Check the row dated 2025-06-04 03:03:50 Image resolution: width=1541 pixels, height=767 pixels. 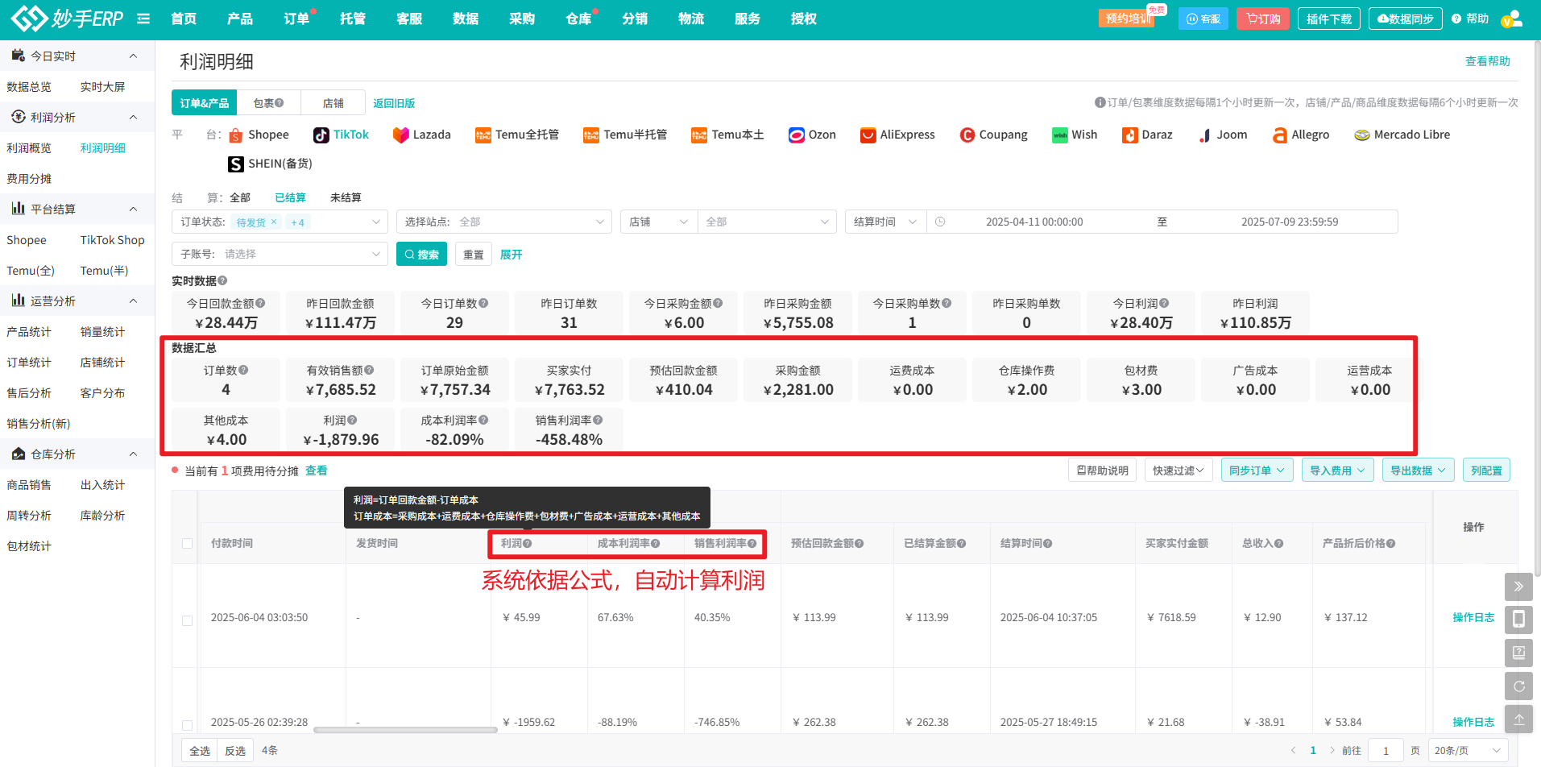pyautogui.click(x=187, y=620)
